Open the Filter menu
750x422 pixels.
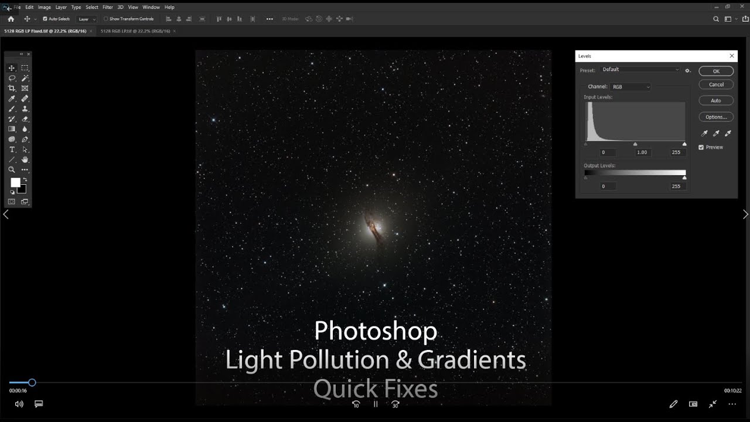point(108,7)
